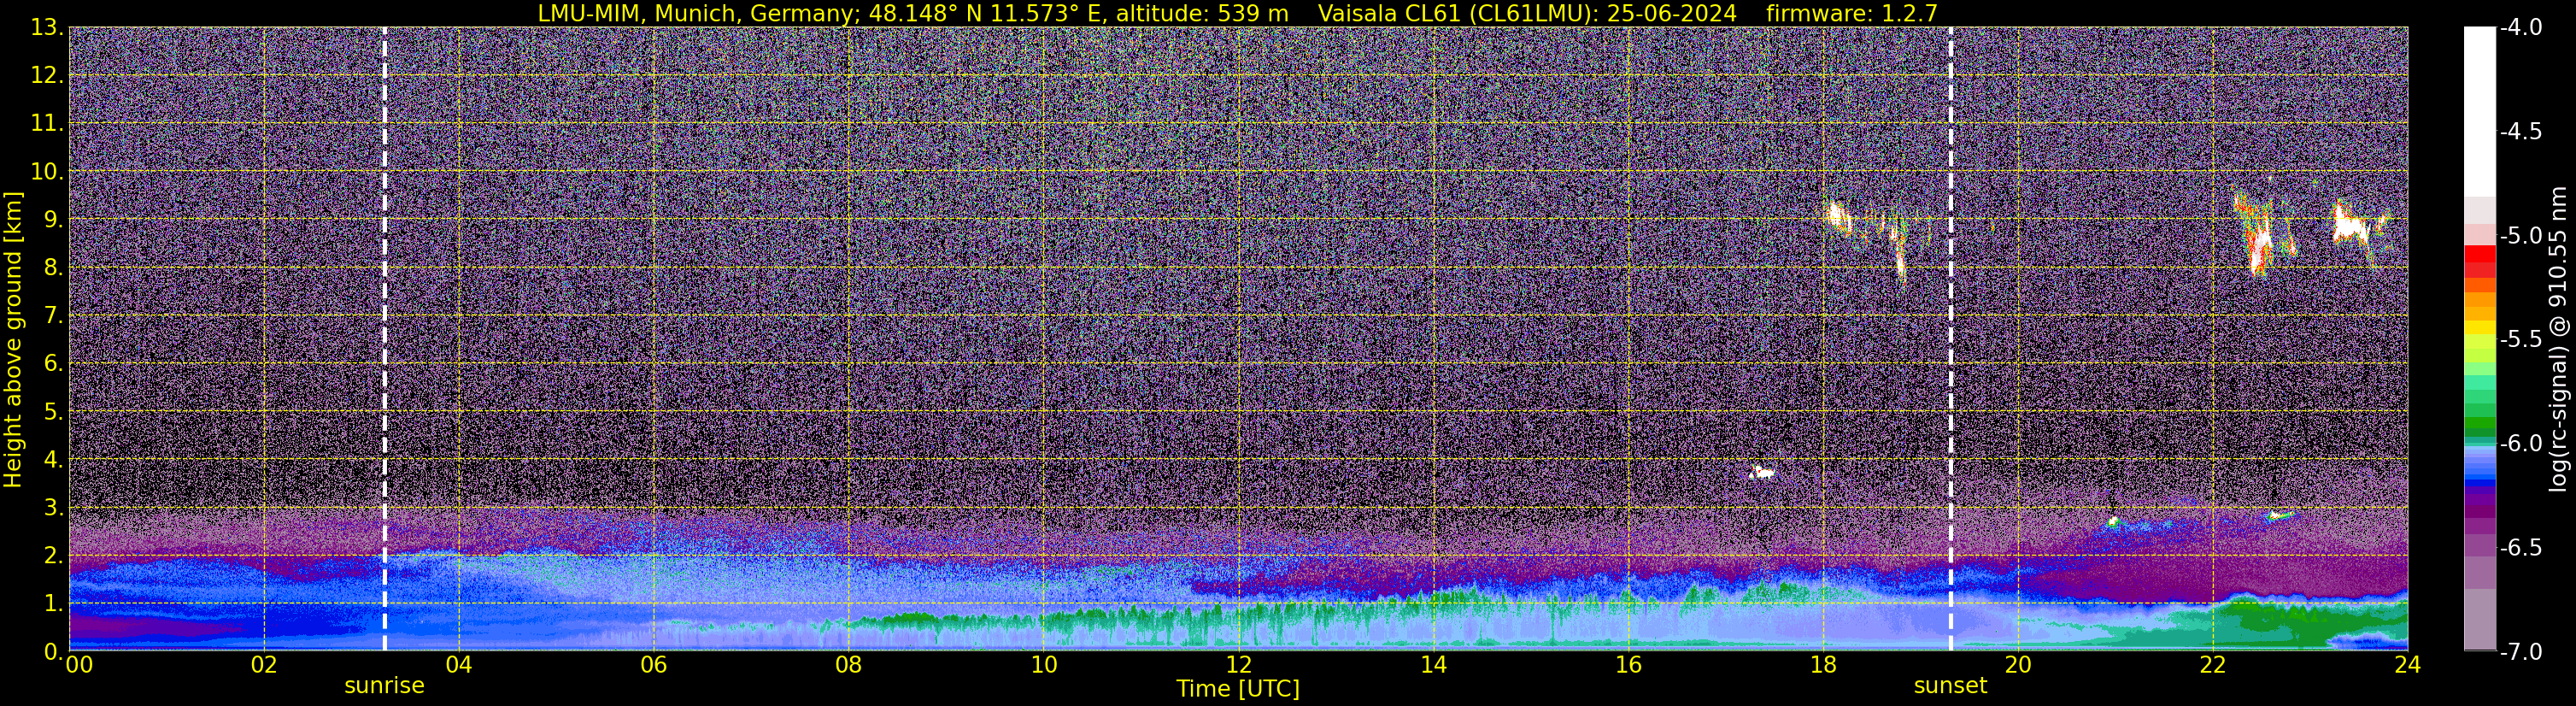This screenshot has width=2576, height=706.
Task: Pick the yellow section of the colorbar
Action: pos(2480,327)
